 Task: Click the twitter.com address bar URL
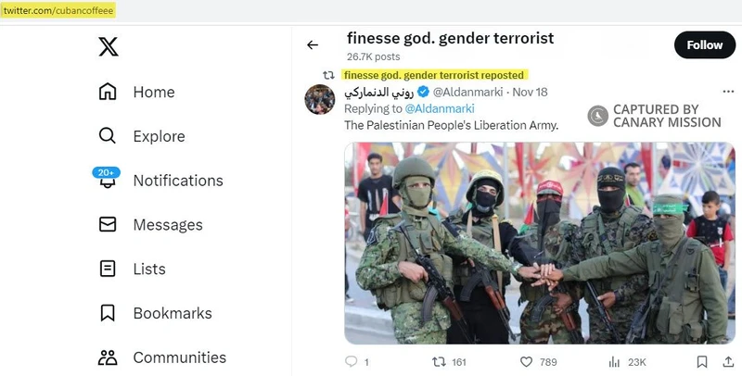tap(58, 8)
